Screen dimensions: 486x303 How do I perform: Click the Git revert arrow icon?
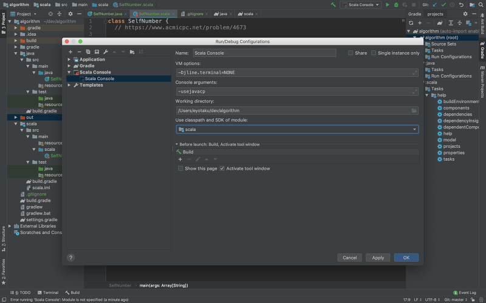point(461,5)
